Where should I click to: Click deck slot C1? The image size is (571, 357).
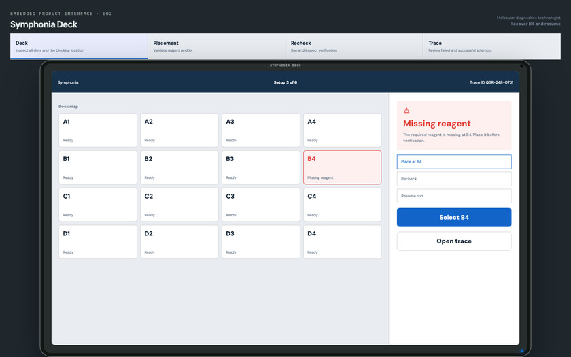click(x=98, y=205)
